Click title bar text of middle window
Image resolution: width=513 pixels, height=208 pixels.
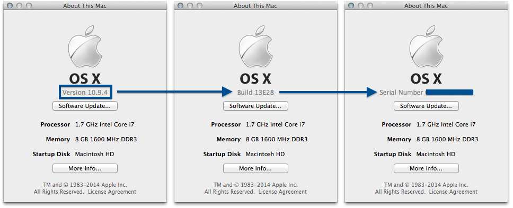(x=255, y=6)
